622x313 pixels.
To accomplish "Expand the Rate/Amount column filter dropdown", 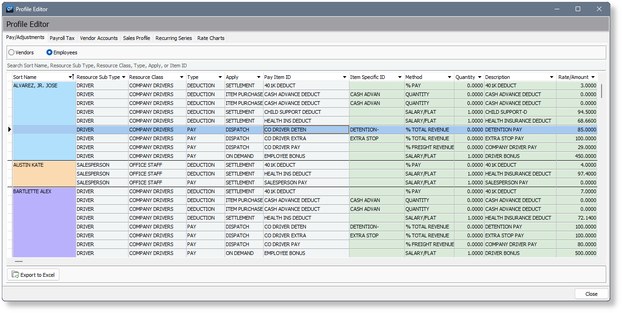I will (x=593, y=77).
